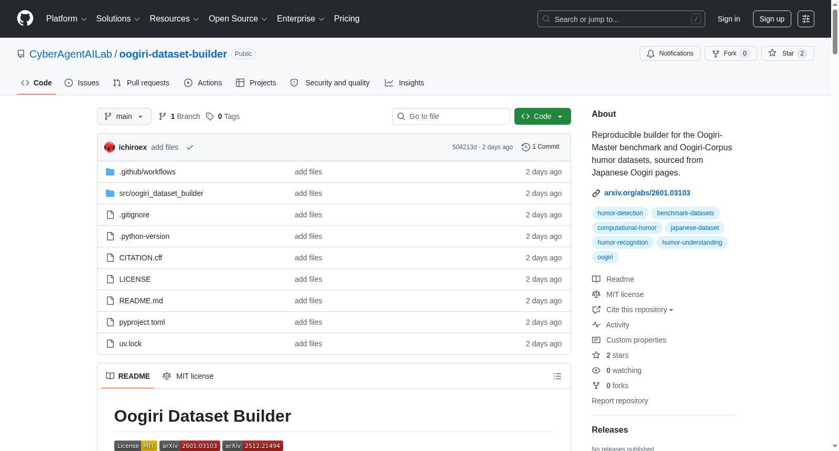Open the .python-version file
This screenshot has width=839, height=451.
(144, 236)
